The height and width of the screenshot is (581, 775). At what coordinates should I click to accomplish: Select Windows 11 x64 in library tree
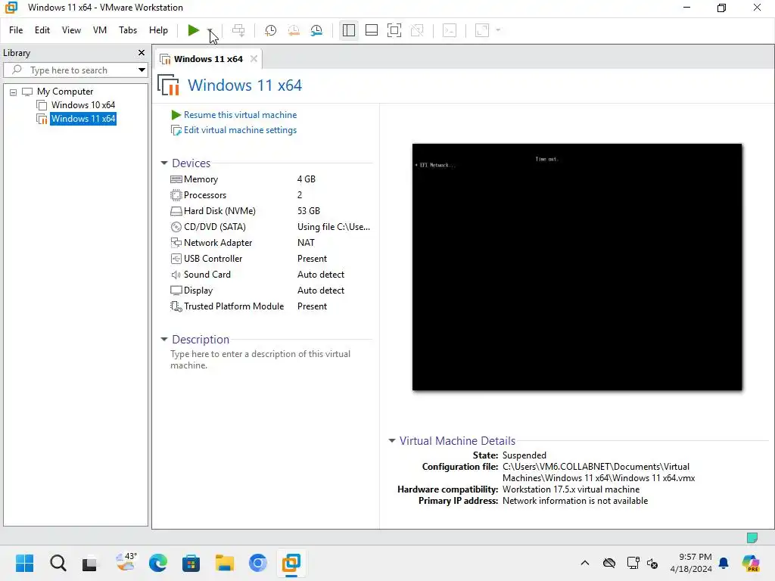coord(83,119)
